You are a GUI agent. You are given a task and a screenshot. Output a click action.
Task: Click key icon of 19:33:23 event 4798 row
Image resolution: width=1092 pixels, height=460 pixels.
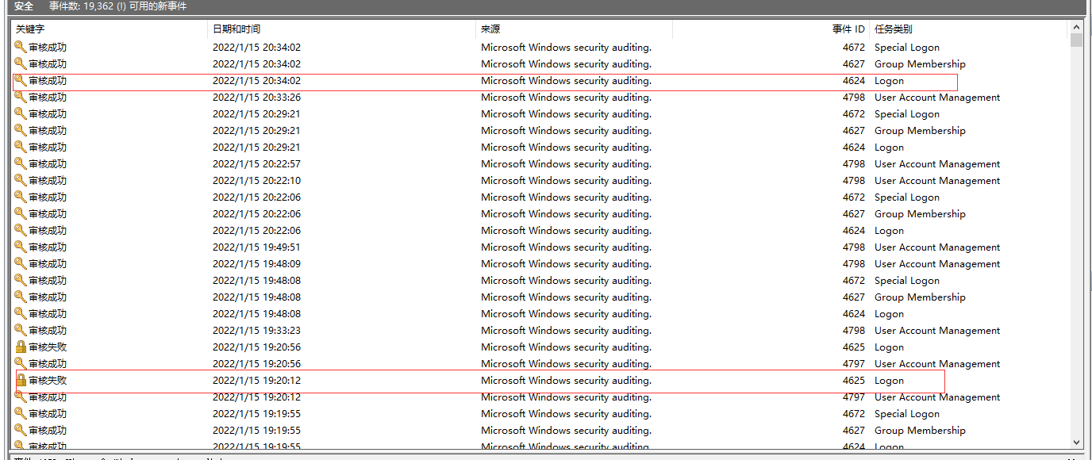pos(21,330)
